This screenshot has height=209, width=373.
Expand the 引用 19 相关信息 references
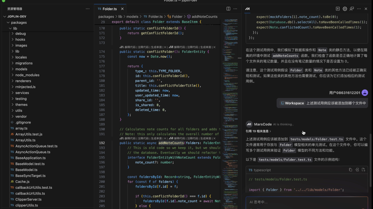coord(258,131)
